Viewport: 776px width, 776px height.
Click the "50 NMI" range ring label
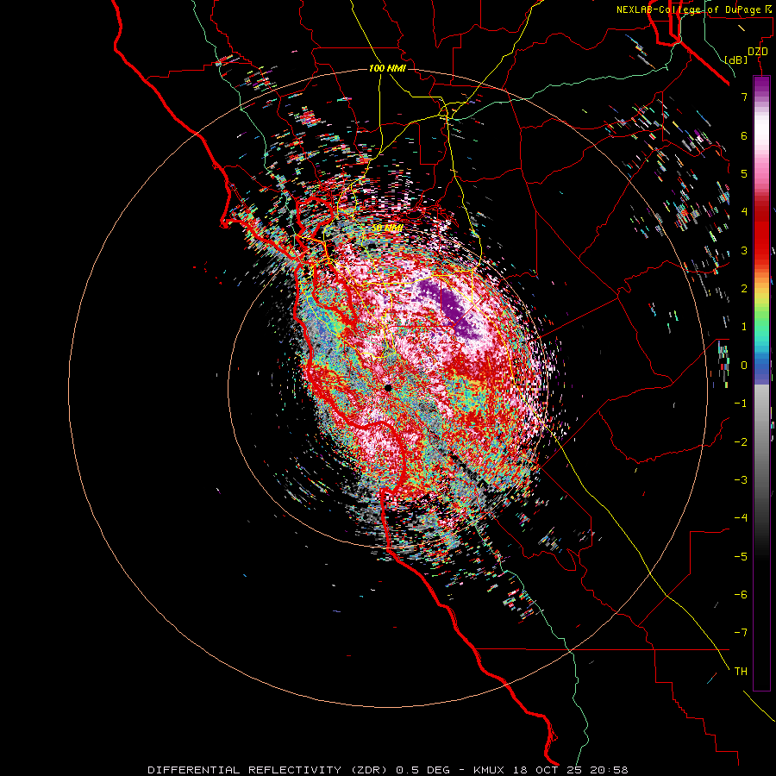(x=387, y=228)
